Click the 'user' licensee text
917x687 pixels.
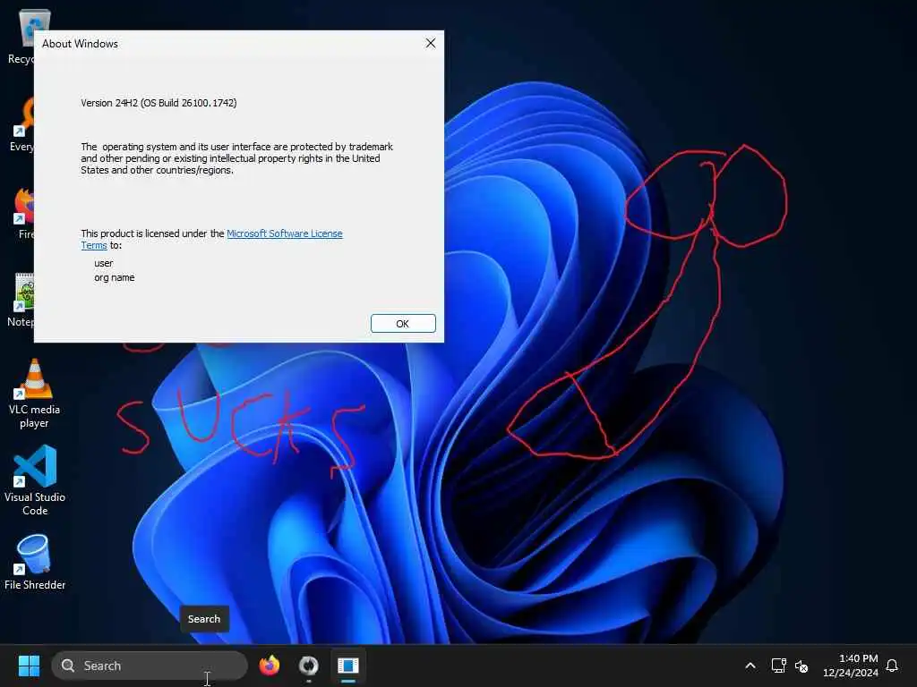[104, 264]
